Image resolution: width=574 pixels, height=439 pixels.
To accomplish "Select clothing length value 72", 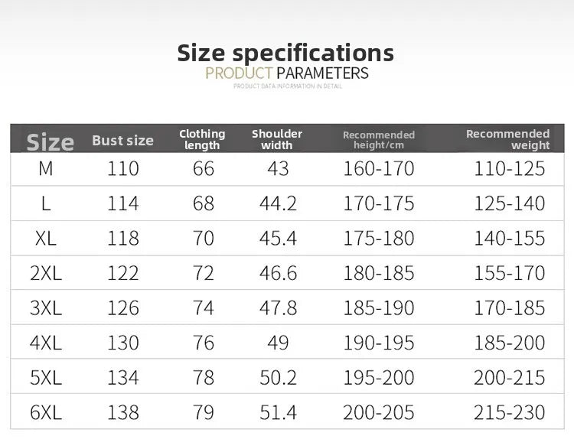I will click(204, 274).
